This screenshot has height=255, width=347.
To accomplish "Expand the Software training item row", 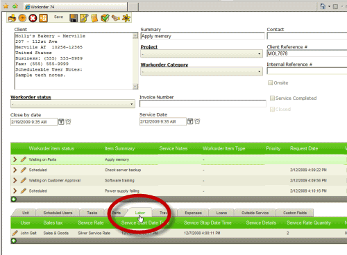I will pyautogui.click(x=15, y=180).
